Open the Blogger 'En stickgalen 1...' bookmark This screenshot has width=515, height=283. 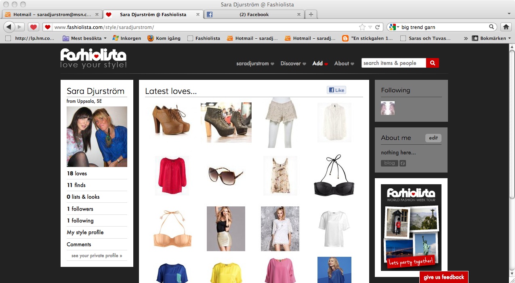click(x=367, y=38)
